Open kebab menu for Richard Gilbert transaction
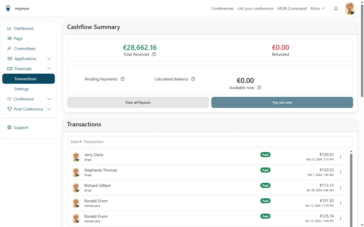 pyautogui.click(x=341, y=188)
